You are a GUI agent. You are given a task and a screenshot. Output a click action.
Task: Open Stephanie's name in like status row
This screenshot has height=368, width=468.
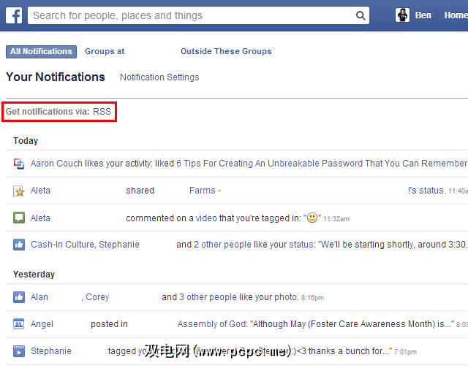click(x=118, y=245)
